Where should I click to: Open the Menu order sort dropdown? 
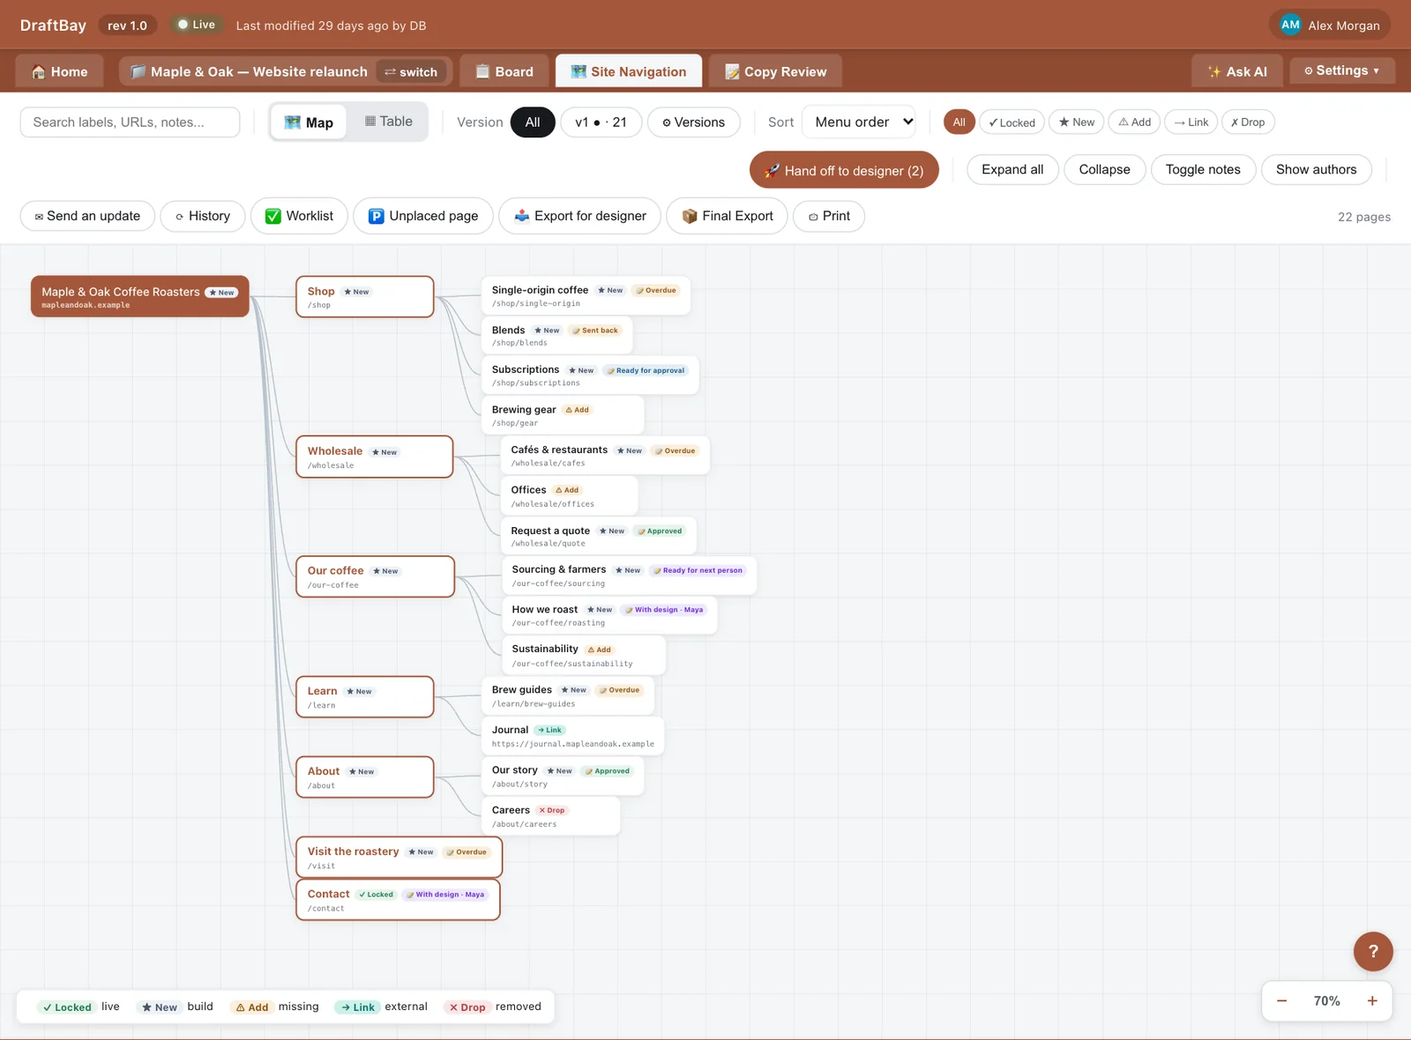[x=860, y=122]
